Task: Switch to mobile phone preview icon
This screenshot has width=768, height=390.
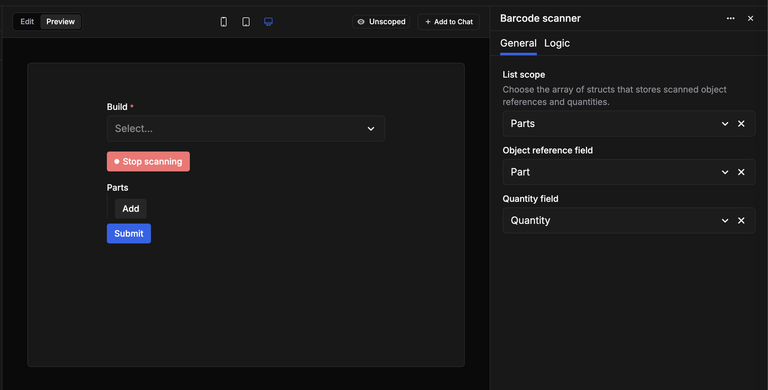Action: click(x=223, y=22)
